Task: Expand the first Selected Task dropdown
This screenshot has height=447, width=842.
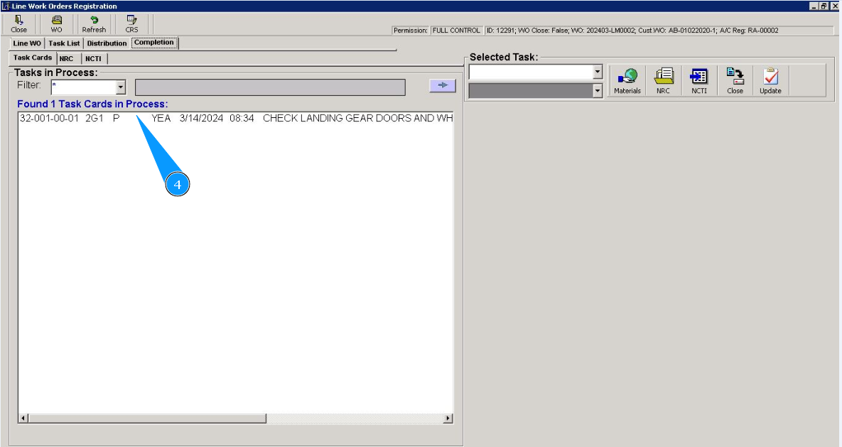Action: pyautogui.click(x=598, y=72)
